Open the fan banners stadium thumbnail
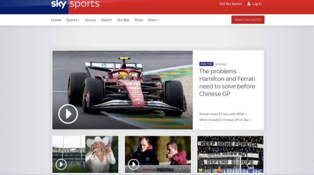 [x=230, y=154]
